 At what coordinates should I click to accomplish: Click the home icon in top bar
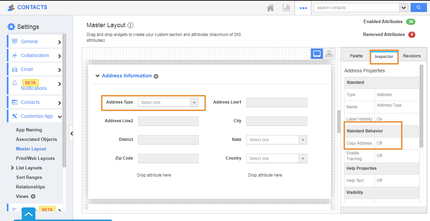pyautogui.click(x=270, y=8)
